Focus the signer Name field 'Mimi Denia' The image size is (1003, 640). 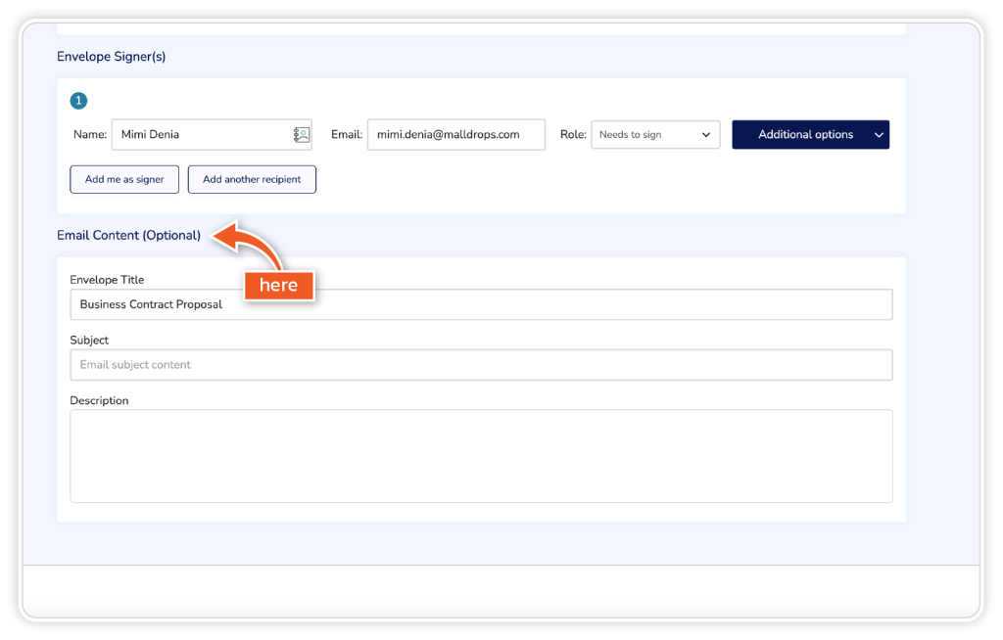coord(201,135)
